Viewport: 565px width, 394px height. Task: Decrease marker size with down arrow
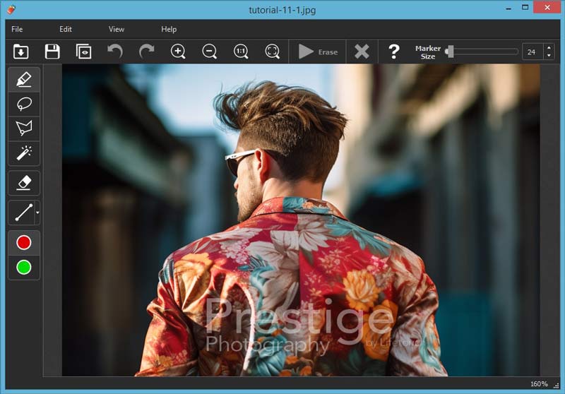click(x=549, y=56)
